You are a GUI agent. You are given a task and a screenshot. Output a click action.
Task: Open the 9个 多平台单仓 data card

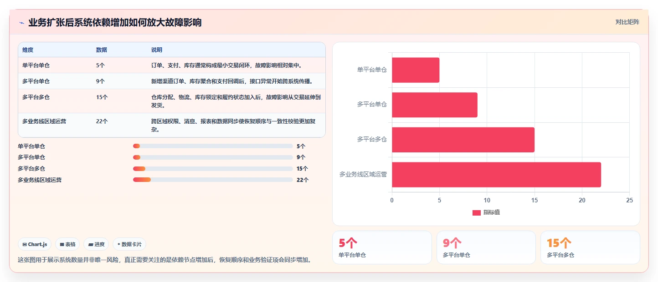coord(486,247)
